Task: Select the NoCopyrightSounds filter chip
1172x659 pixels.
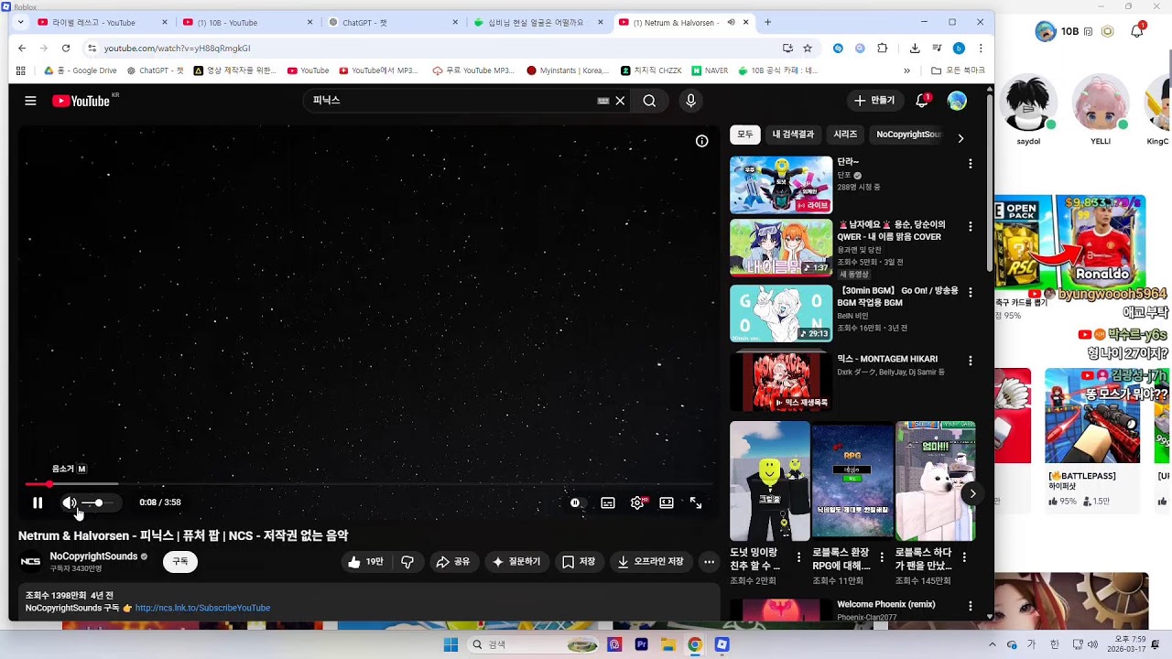Action: tap(908, 135)
